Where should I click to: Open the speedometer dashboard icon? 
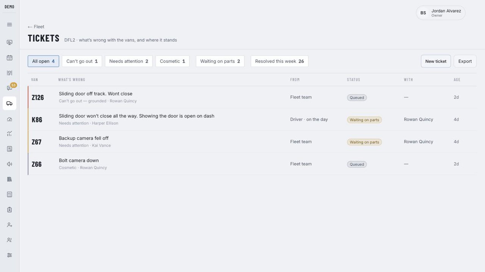tap(9, 119)
